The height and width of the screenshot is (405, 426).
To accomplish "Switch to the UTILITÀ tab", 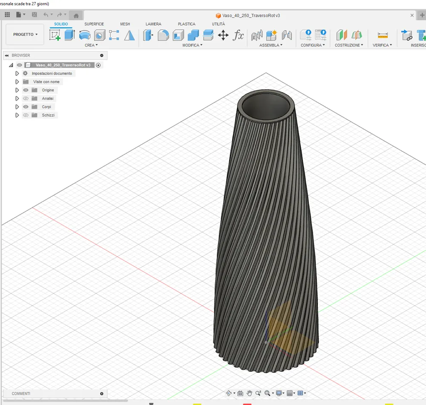I will pyautogui.click(x=219, y=24).
